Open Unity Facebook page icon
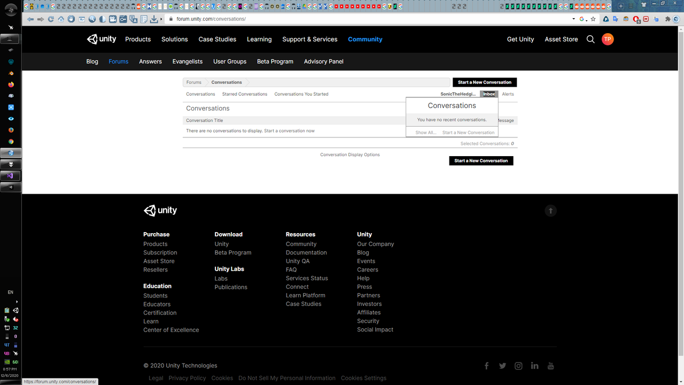Image resolution: width=684 pixels, height=385 pixels. tap(486, 366)
